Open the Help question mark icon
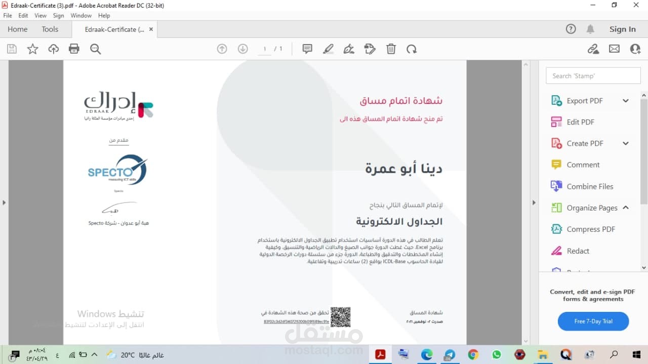648x364 pixels. click(571, 29)
